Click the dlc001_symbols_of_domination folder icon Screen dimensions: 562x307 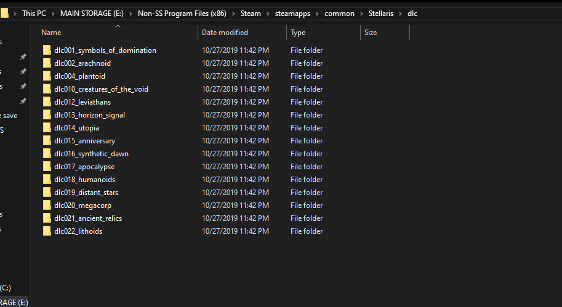[x=47, y=50]
